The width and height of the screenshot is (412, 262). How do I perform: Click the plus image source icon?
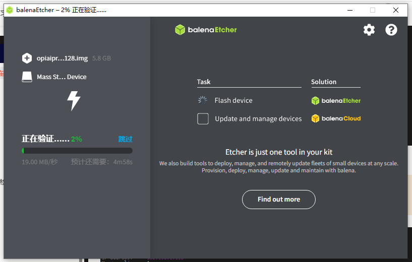(27, 58)
